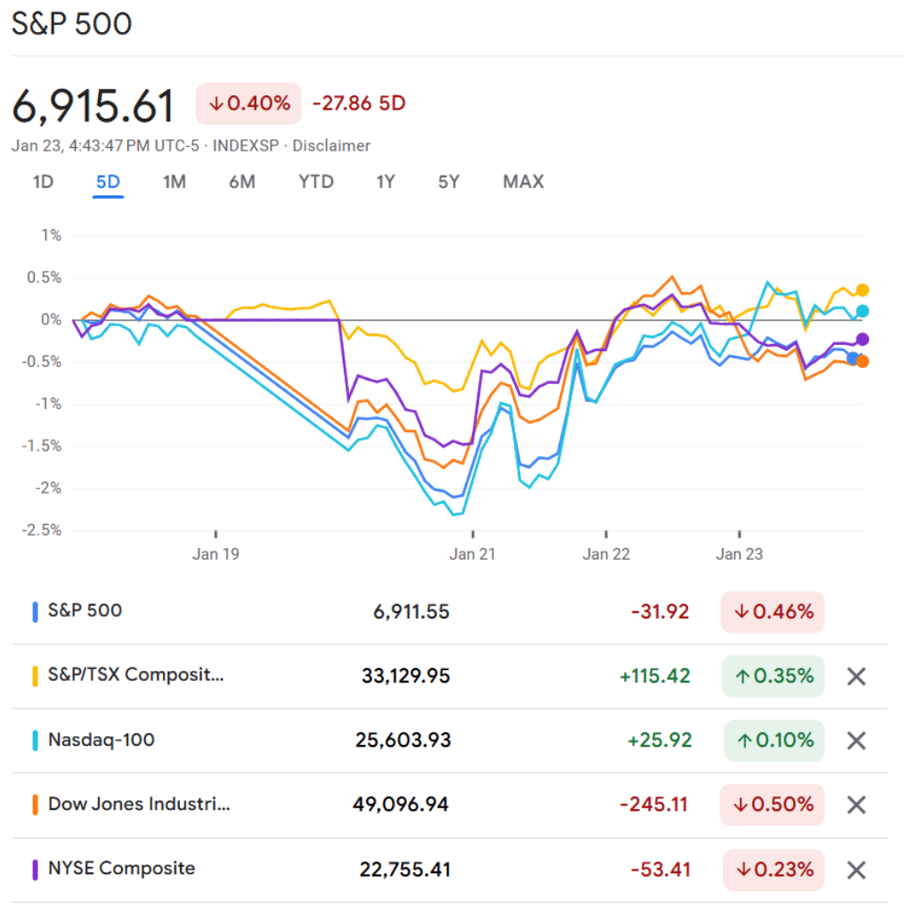
Task: Switch to the 6M time range
Action: [241, 182]
